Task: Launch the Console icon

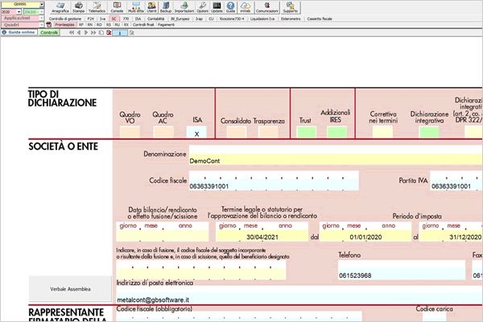Action: click(117, 7)
